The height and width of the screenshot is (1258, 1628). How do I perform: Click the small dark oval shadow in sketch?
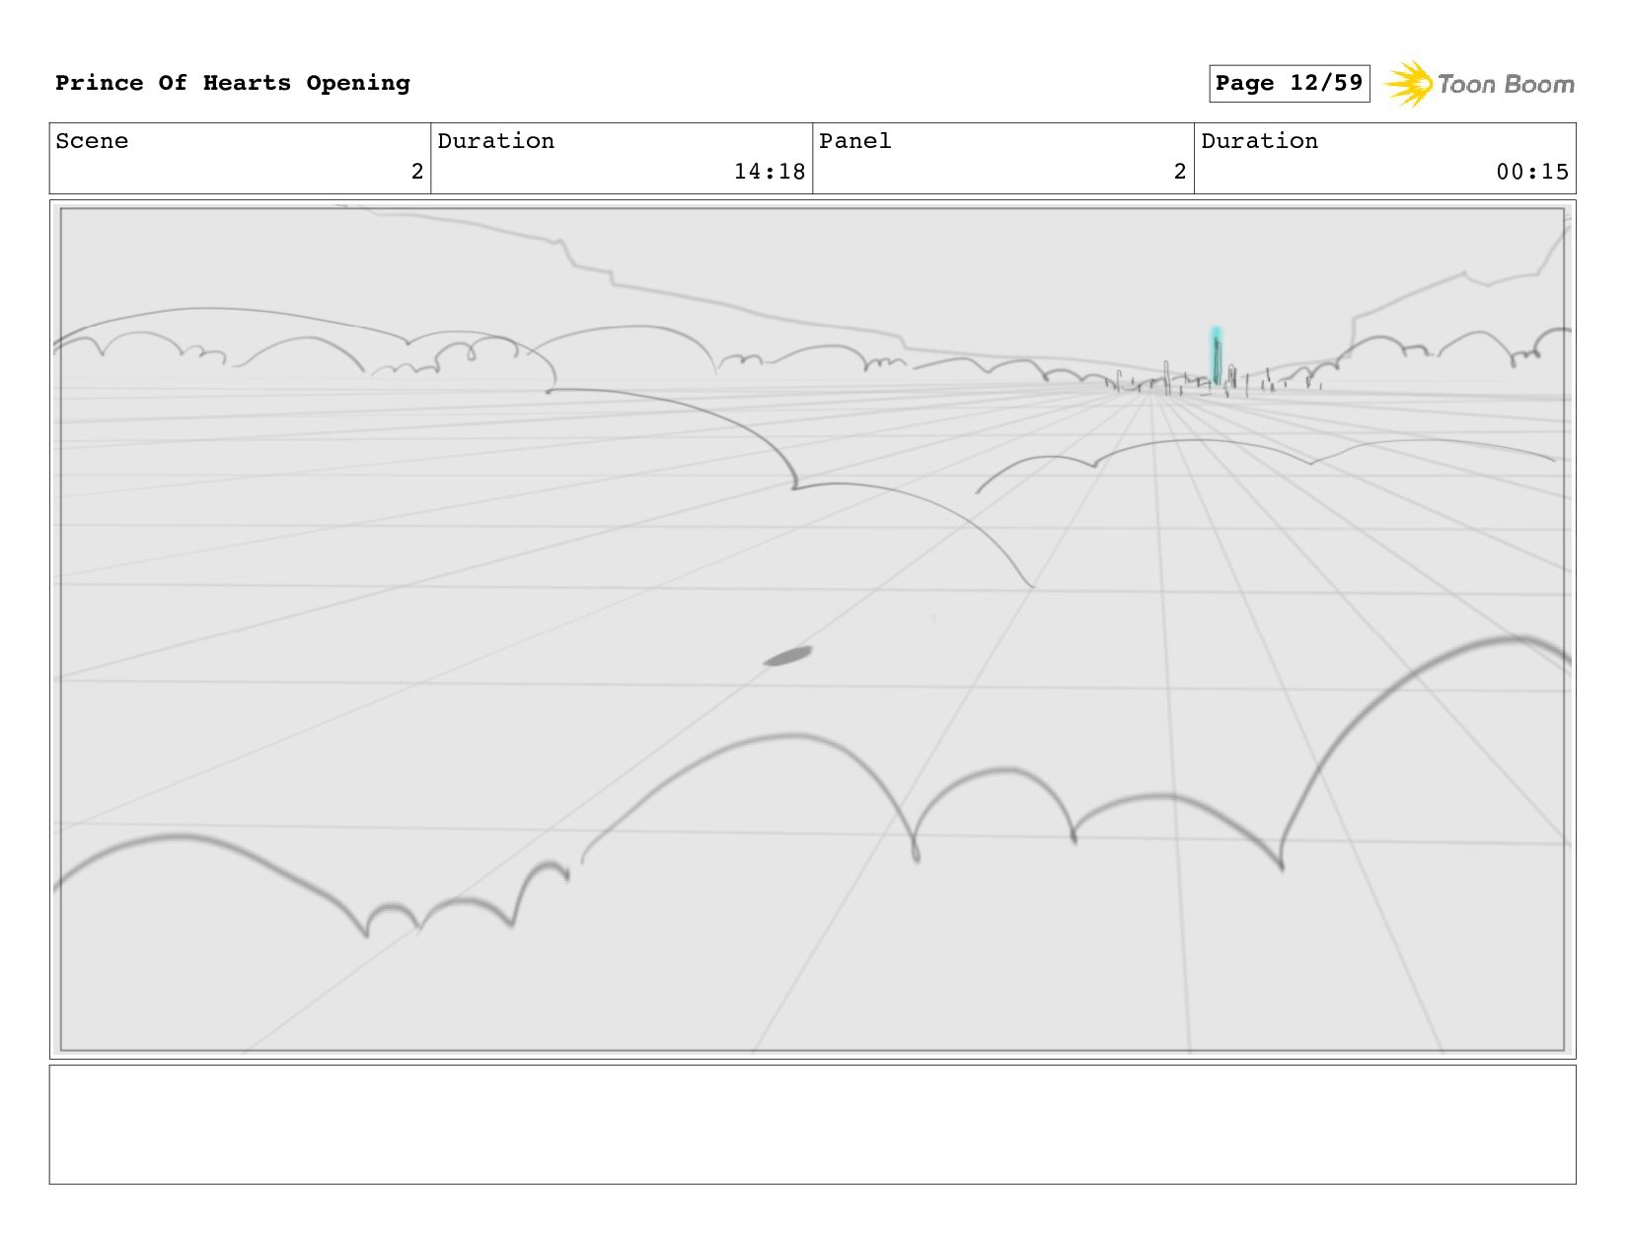click(787, 656)
